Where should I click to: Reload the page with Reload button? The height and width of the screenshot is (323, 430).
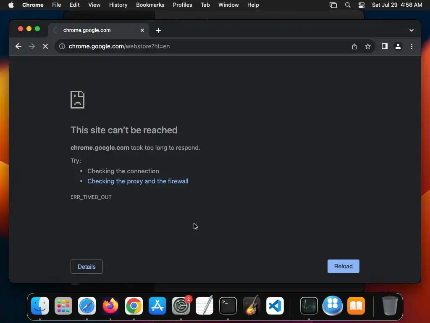coord(343,266)
